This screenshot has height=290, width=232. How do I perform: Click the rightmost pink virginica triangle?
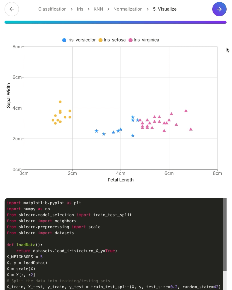pyautogui.click(x=191, y=129)
